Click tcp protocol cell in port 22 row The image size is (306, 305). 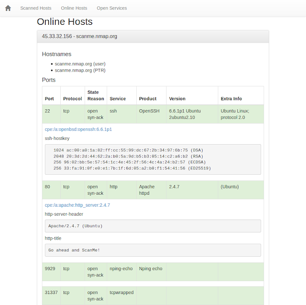pyautogui.click(x=73, y=114)
